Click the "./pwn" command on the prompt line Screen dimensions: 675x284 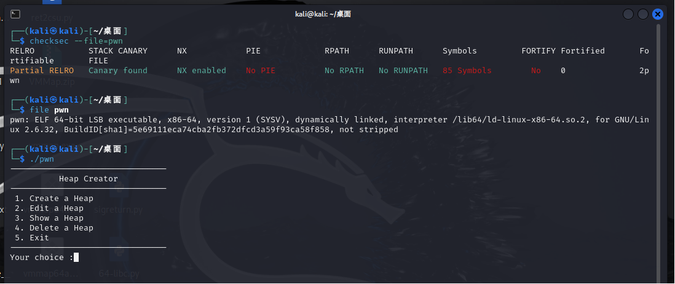coord(42,159)
